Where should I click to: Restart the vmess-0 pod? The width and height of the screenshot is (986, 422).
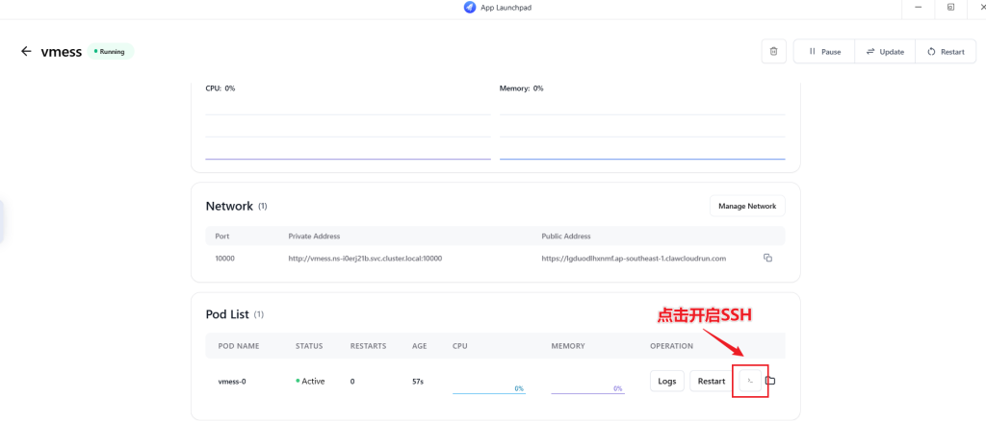(x=712, y=382)
